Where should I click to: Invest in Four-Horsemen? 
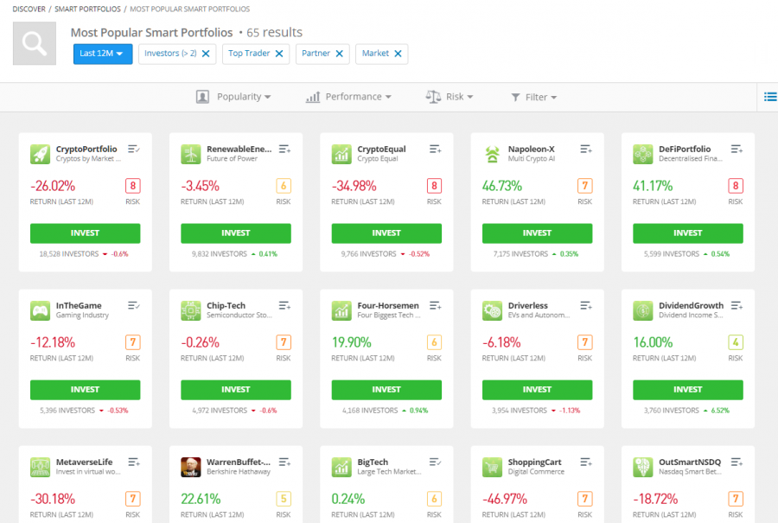tap(386, 390)
